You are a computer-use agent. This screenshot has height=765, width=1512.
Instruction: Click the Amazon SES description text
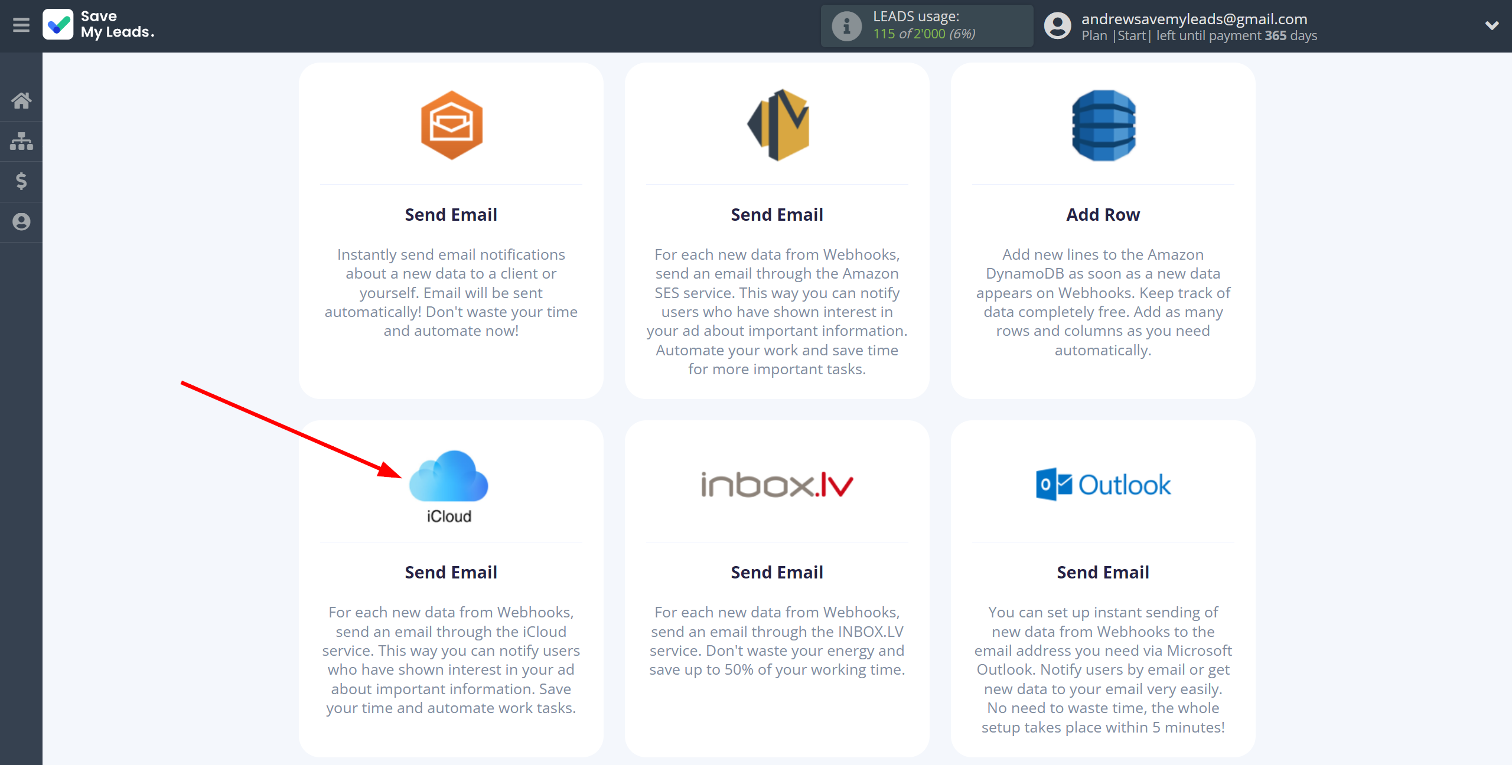pos(777,312)
